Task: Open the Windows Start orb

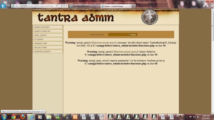Action: (4, 117)
